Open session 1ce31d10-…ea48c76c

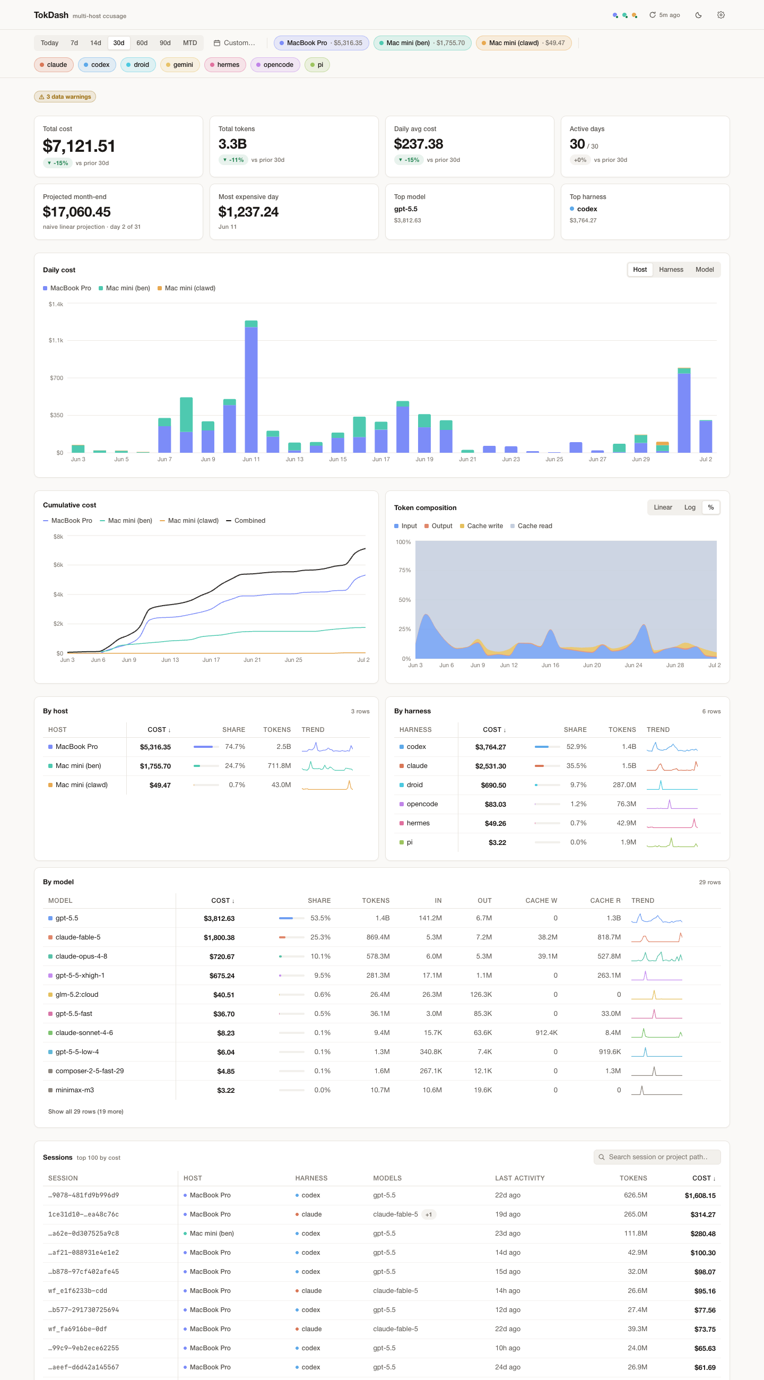(x=381, y=1214)
